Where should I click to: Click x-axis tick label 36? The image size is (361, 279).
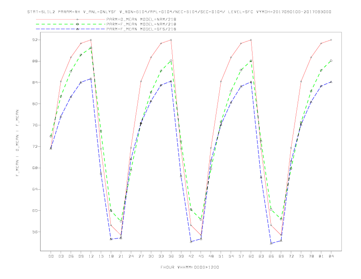coord(171,256)
